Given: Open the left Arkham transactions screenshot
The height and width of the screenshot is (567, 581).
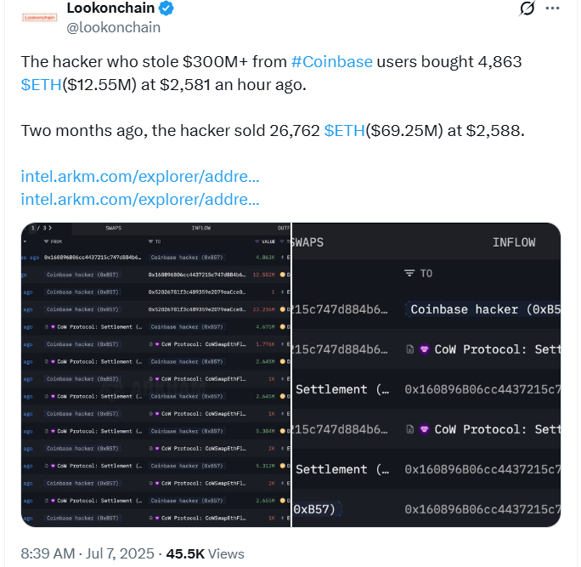Looking at the screenshot, I should (x=156, y=375).
